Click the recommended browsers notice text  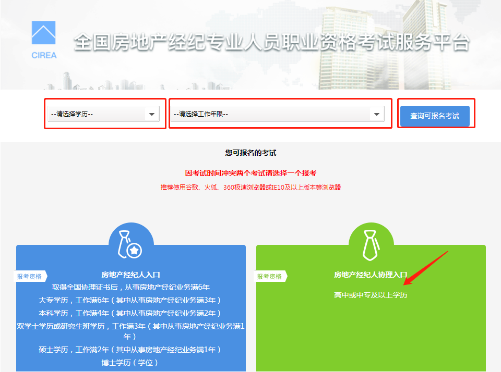[250, 187]
